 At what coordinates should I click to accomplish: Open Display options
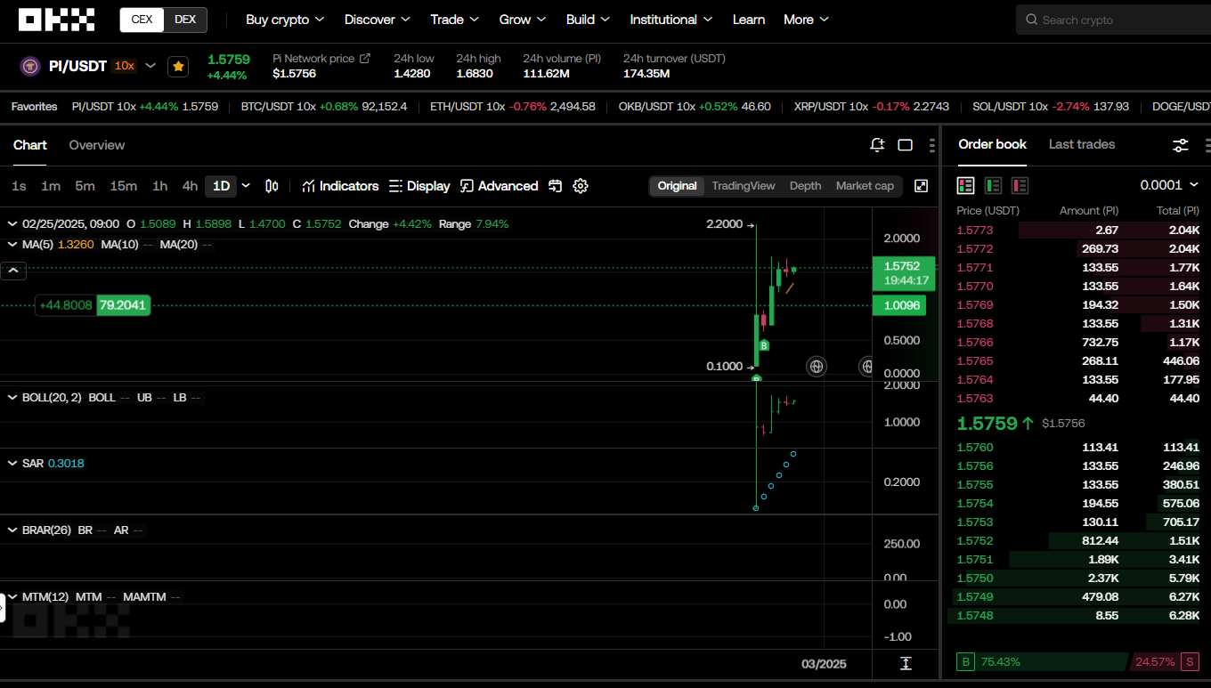[419, 186]
